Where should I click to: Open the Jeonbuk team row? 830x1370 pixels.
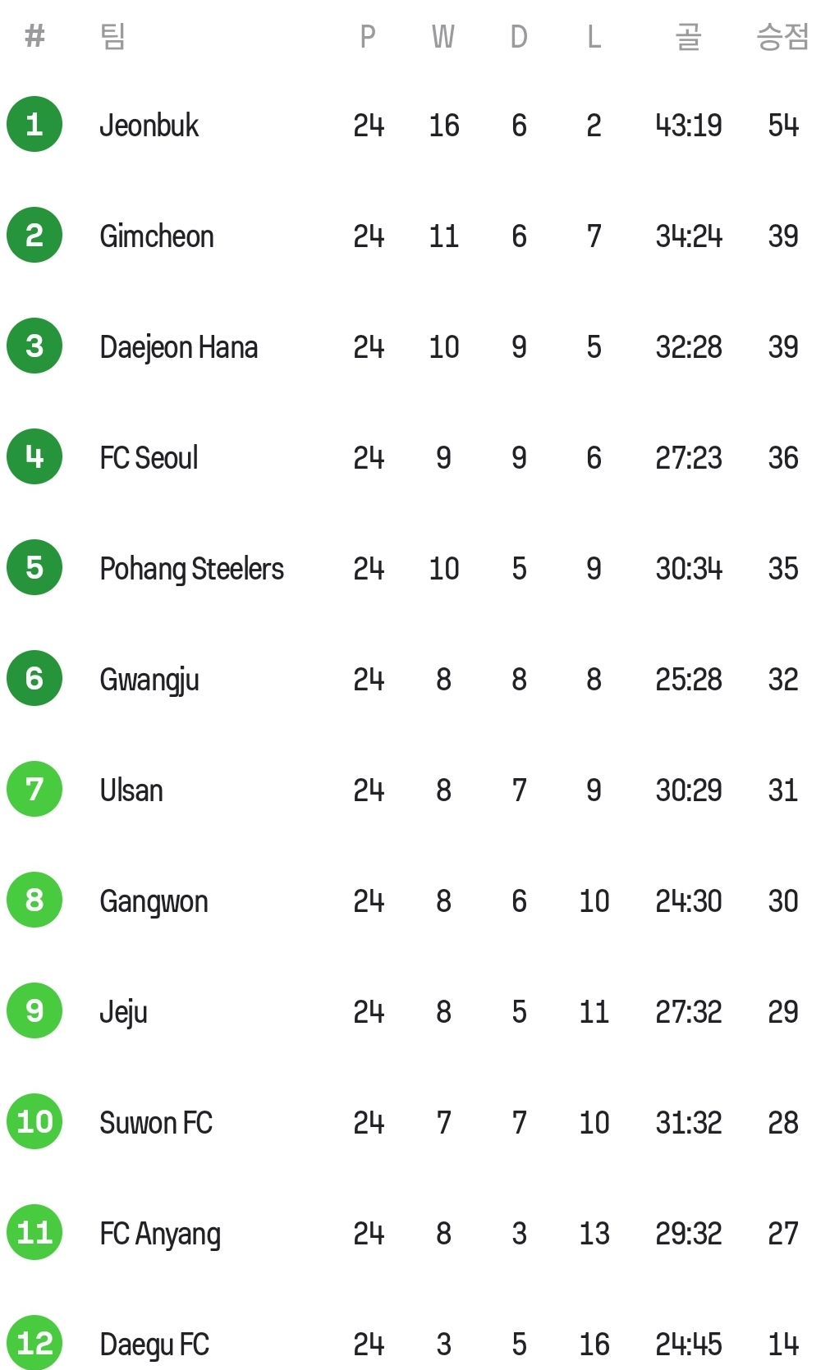415,125
